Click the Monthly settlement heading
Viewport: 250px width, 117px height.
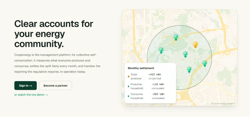click(x=141, y=68)
